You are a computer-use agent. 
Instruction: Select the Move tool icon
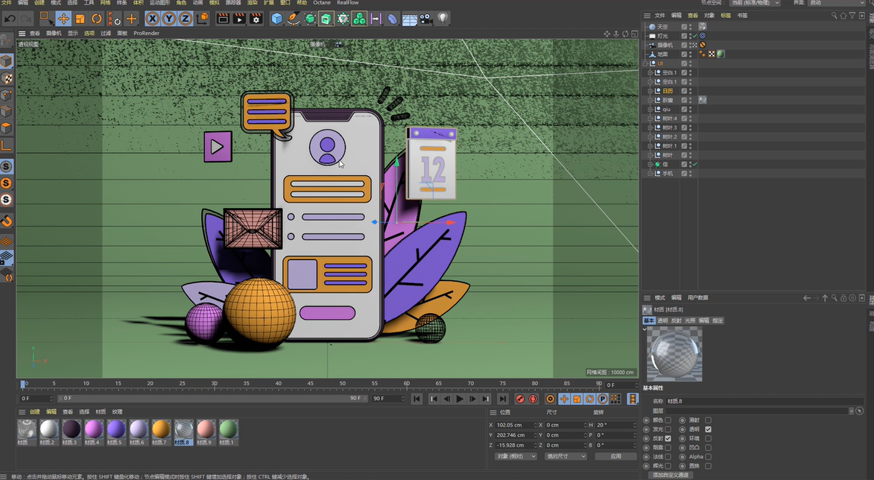click(63, 19)
